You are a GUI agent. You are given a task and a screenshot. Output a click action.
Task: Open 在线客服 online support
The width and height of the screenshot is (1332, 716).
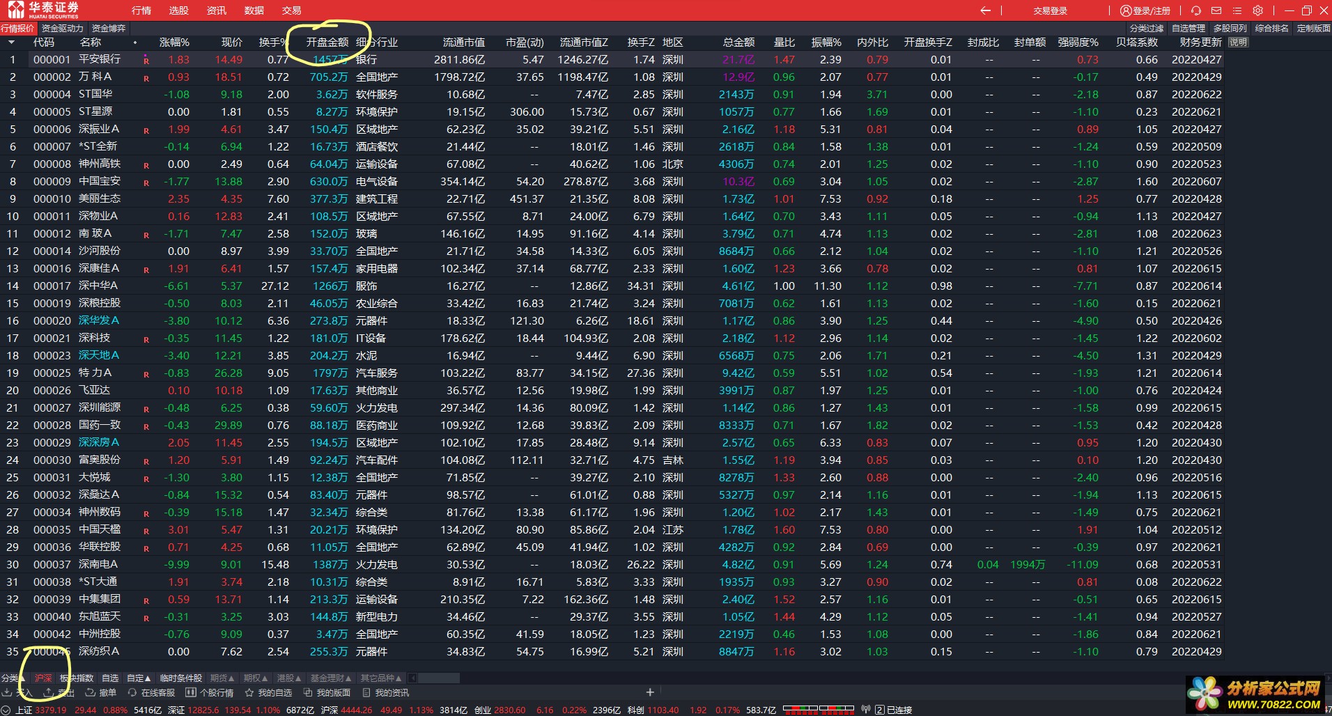point(151,692)
